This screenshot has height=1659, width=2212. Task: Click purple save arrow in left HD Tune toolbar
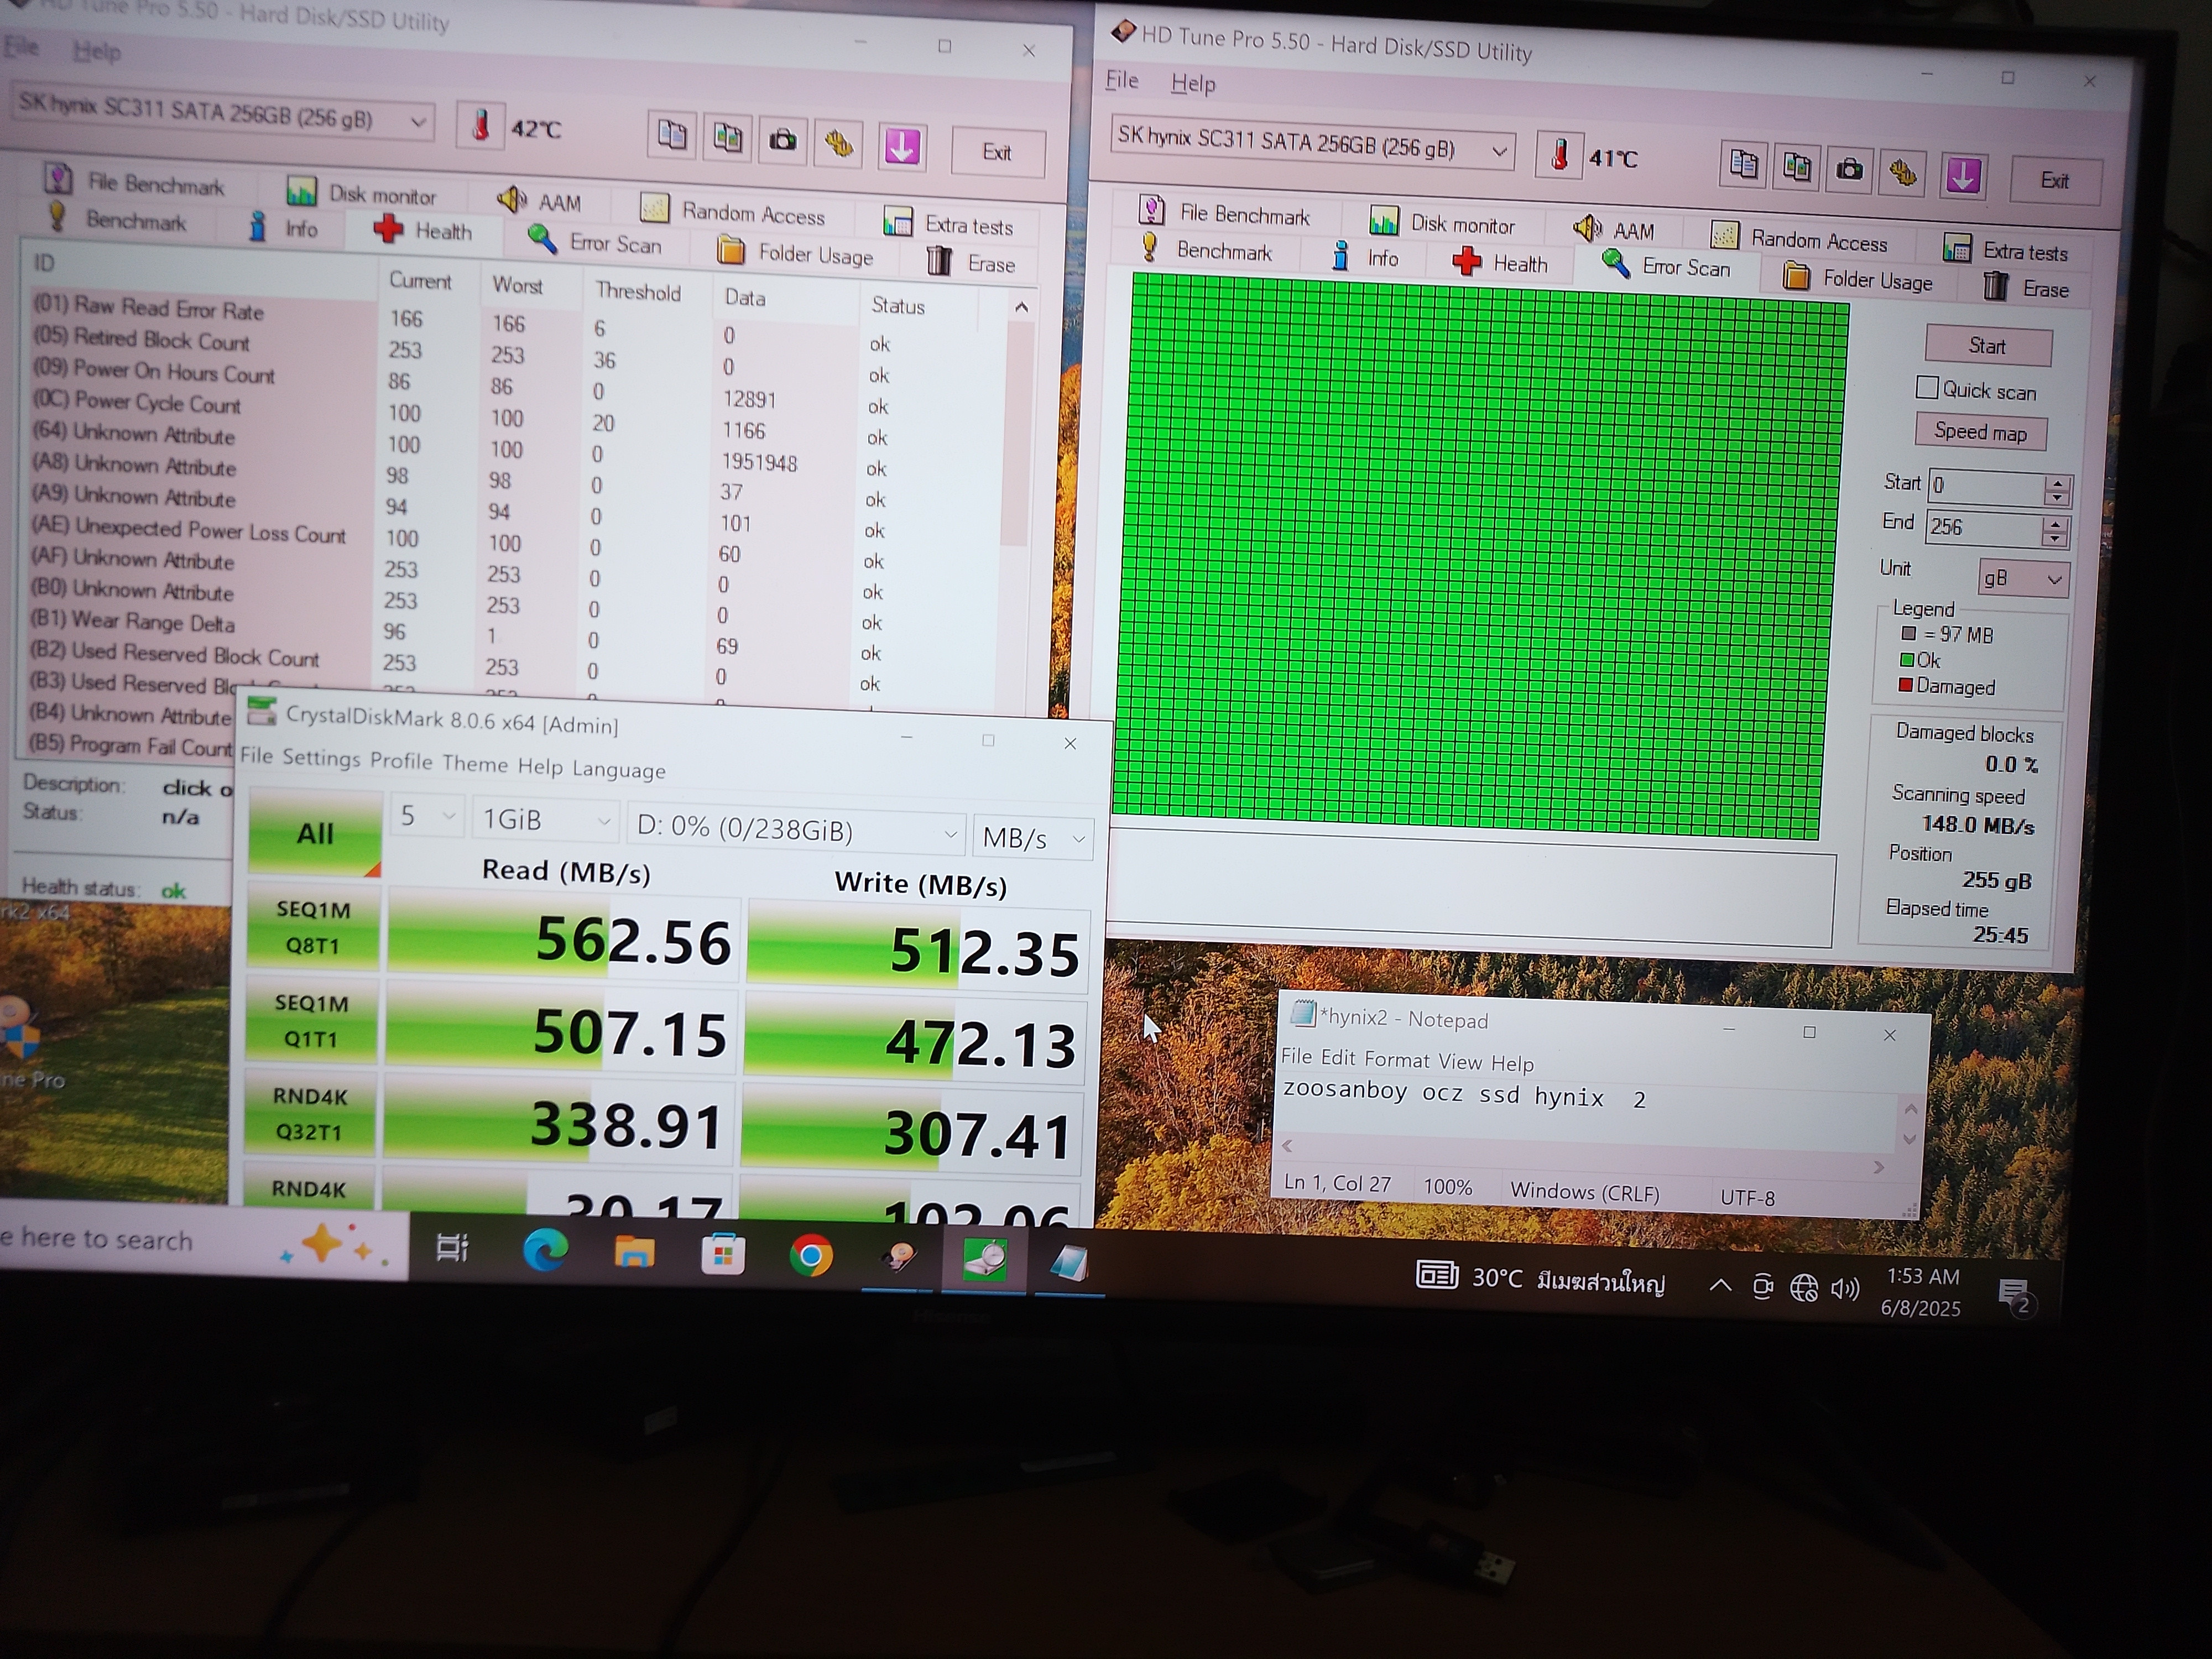click(x=901, y=148)
